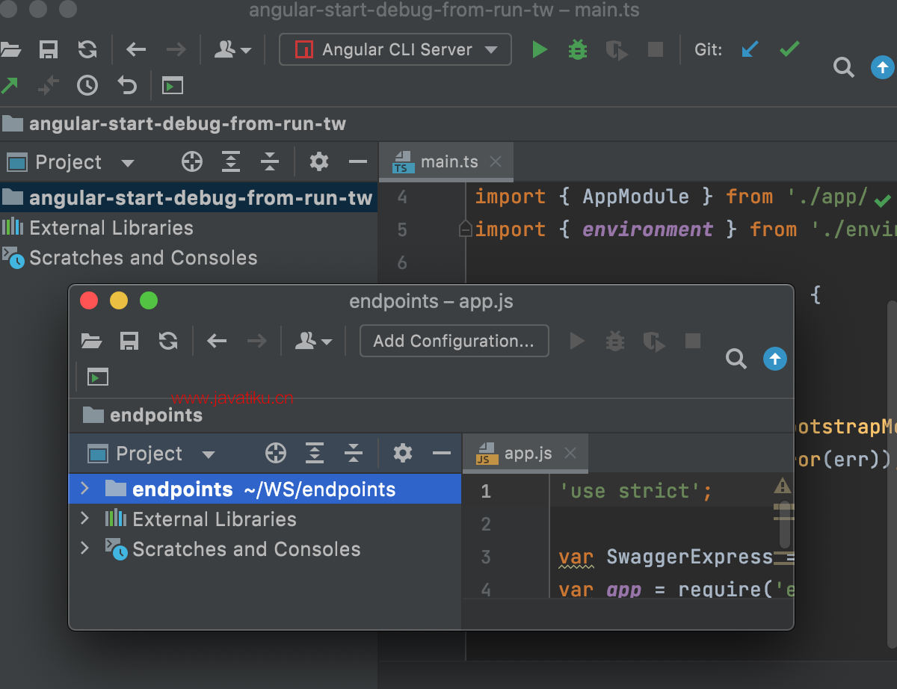Hide endpoints Project panel with minus icon
Screen dimensions: 897x689
tap(442, 454)
